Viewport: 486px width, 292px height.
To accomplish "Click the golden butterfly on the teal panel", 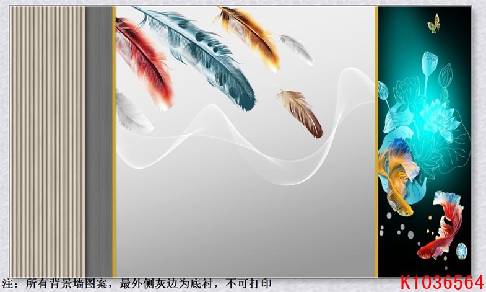I will tap(434, 24).
